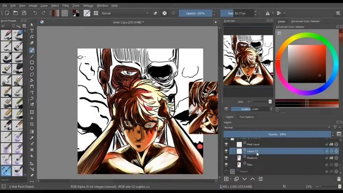This screenshot has width=343, height=193.
Task: Open the Settings menu
Action: (x=88, y=5)
